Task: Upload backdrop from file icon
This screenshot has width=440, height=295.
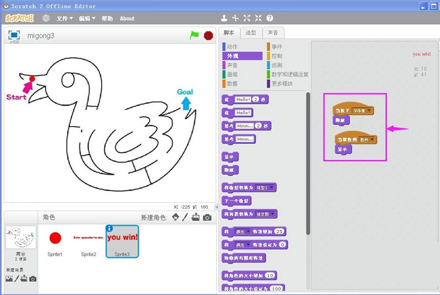Action: (24, 278)
